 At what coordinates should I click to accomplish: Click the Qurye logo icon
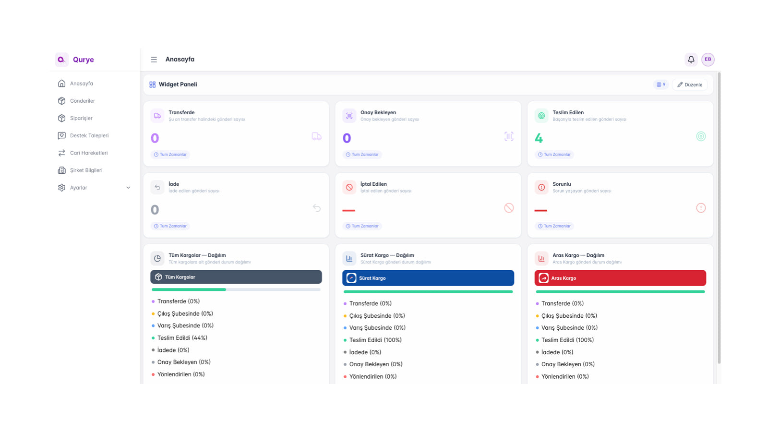click(x=61, y=60)
